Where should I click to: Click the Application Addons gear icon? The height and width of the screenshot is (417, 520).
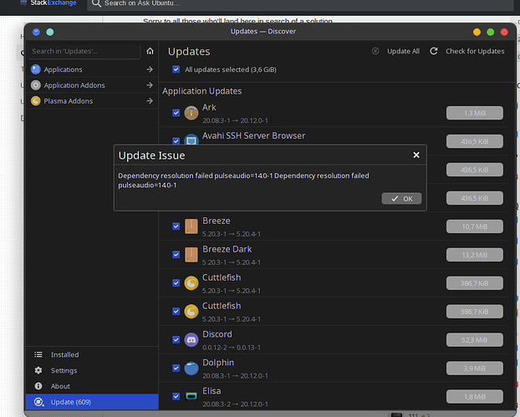click(35, 85)
